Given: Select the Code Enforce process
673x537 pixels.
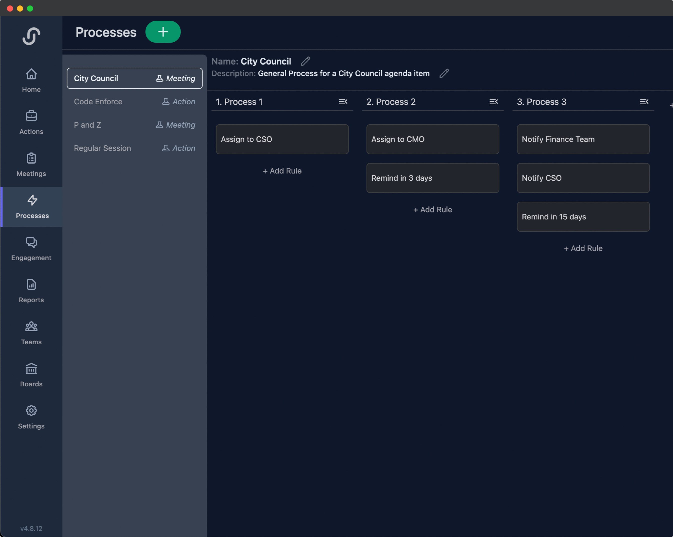Looking at the screenshot, I should (135, 101).
